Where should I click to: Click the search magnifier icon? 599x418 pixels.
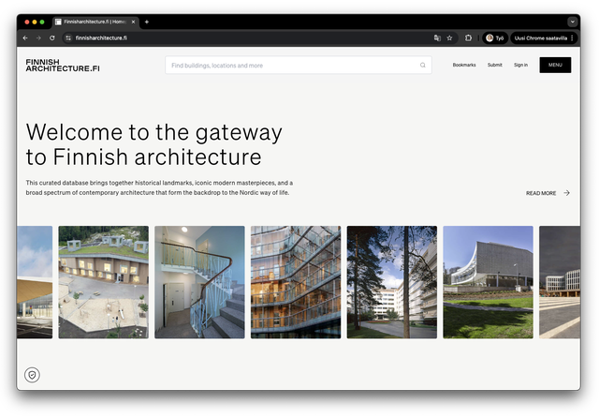pyautogui.click(x=422, y=66)
